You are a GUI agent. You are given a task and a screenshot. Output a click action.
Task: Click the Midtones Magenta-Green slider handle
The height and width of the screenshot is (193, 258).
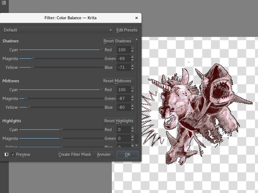click(26, 99)
